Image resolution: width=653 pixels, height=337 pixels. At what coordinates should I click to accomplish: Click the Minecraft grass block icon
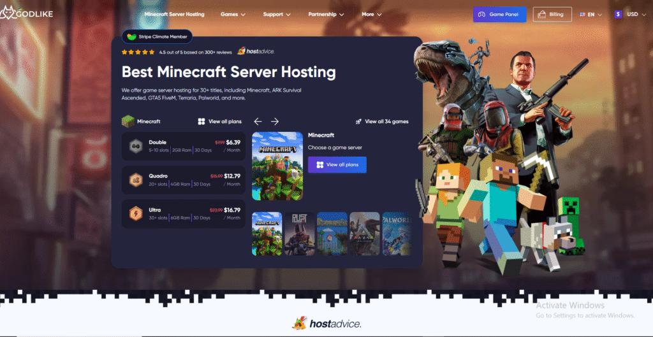(x=128, y=122)
